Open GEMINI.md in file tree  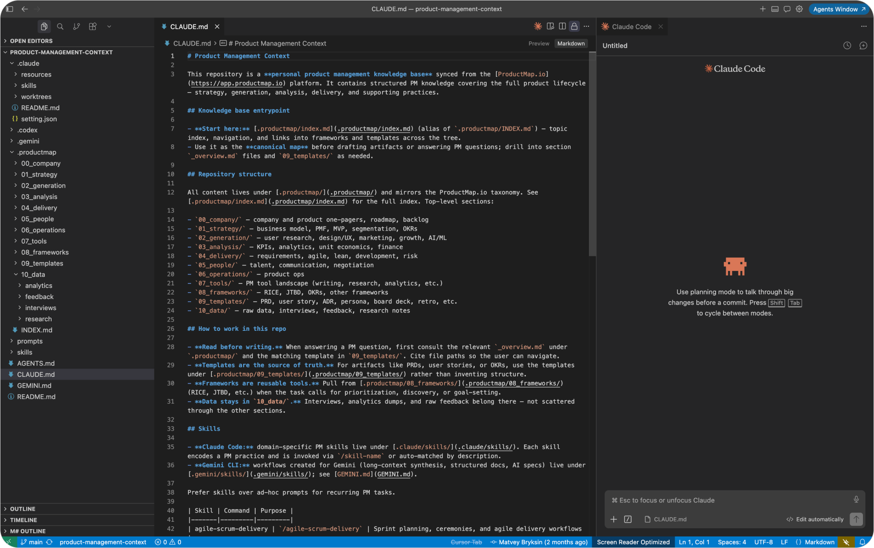click(x=77, y=386)
